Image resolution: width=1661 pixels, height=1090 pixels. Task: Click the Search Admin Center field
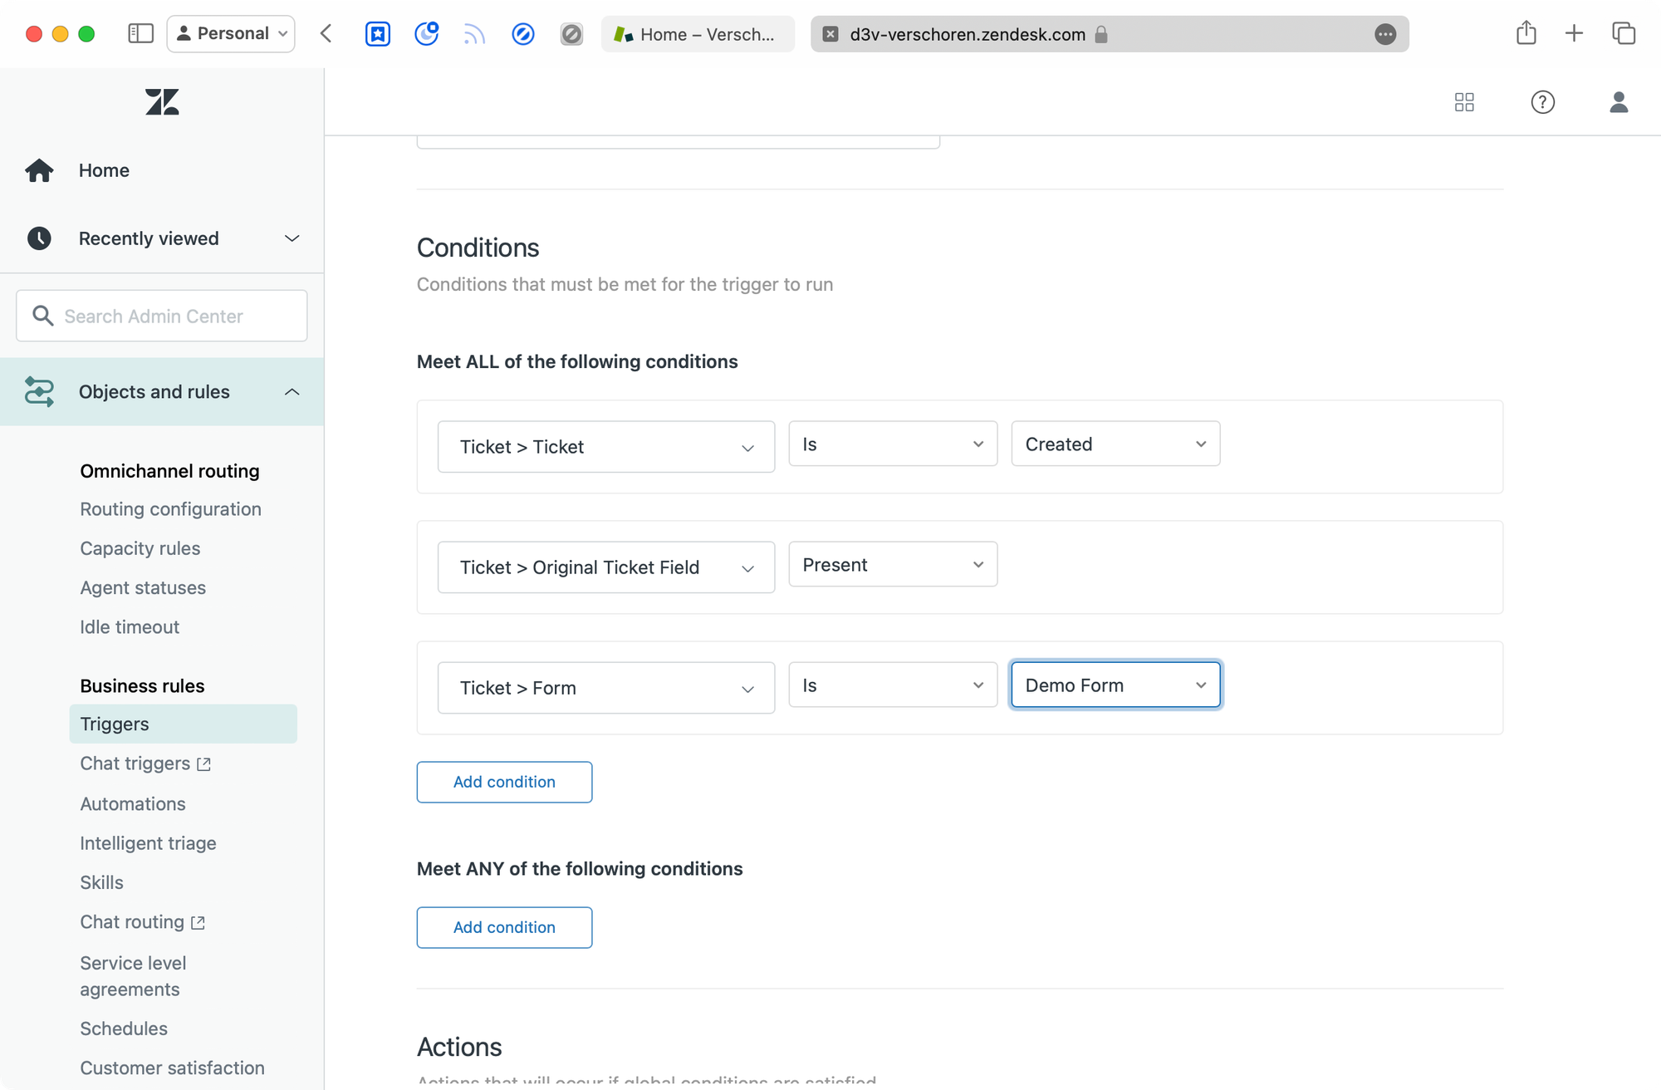[162, 316]
